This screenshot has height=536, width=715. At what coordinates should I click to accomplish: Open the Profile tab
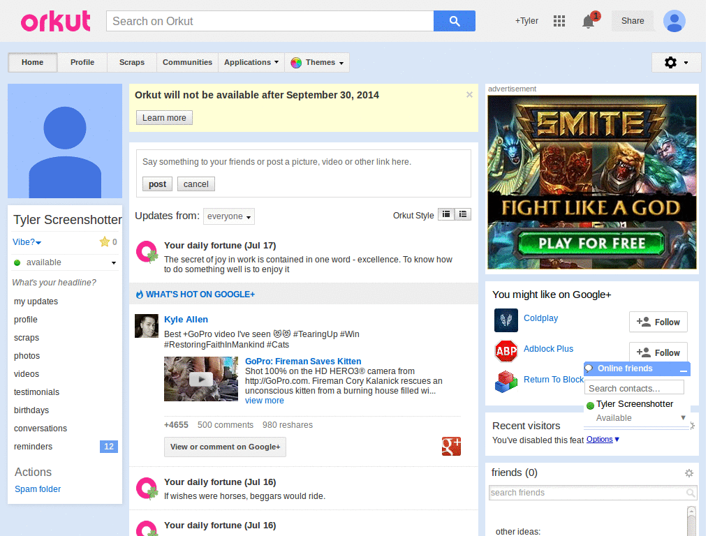tap(82, 62)
